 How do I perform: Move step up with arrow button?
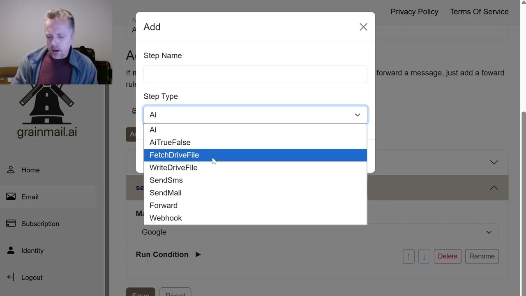coord(408,256)
